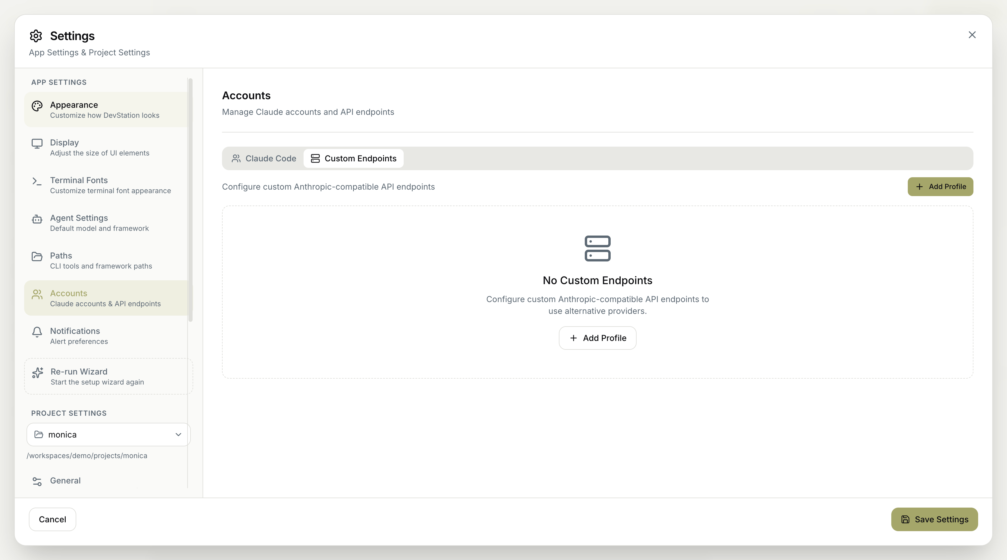The image size is (1007, 560).
Task: Start the Re-run Wizard
Action: pos(109,376)
